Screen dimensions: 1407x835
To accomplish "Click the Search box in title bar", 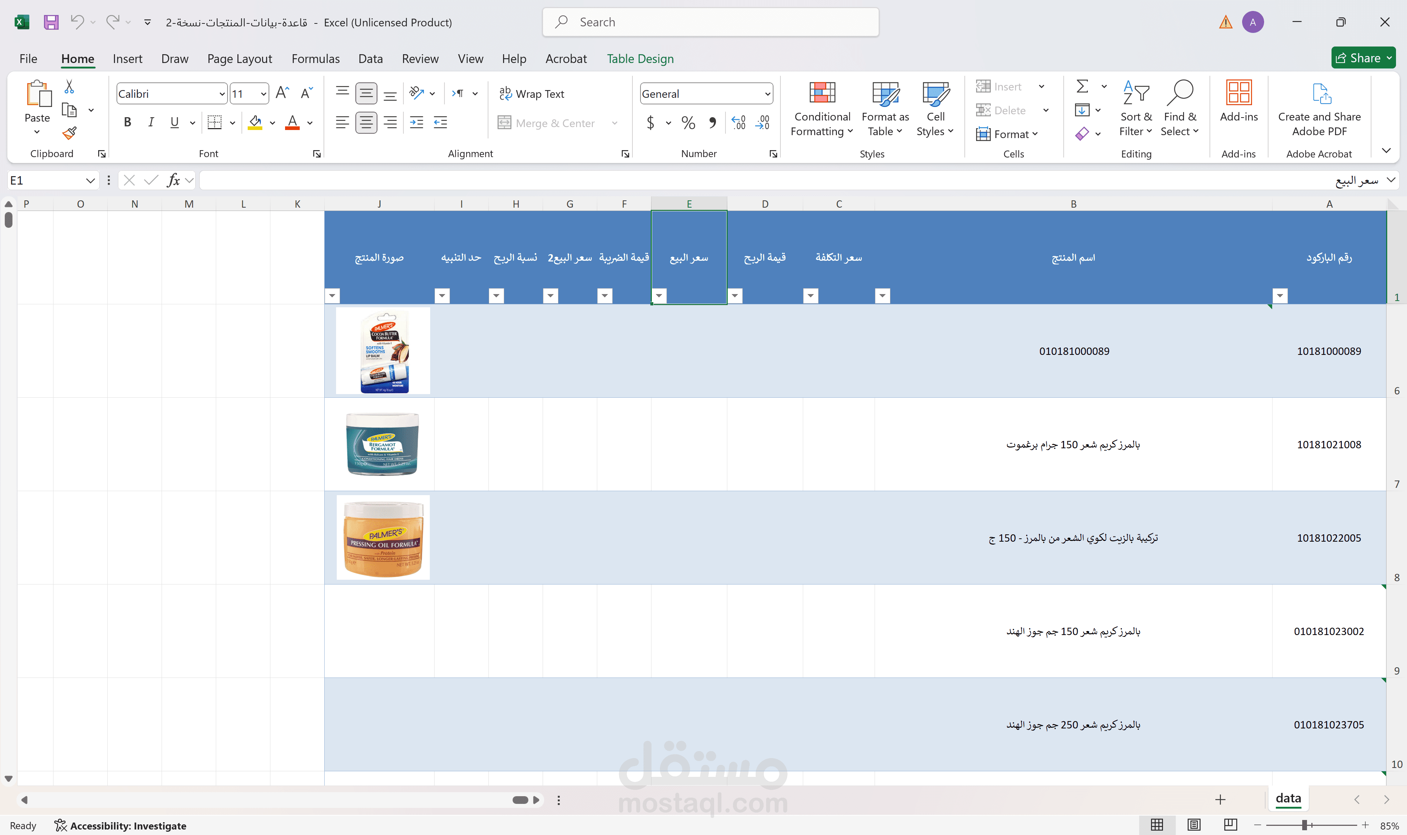I will [710, 22].
